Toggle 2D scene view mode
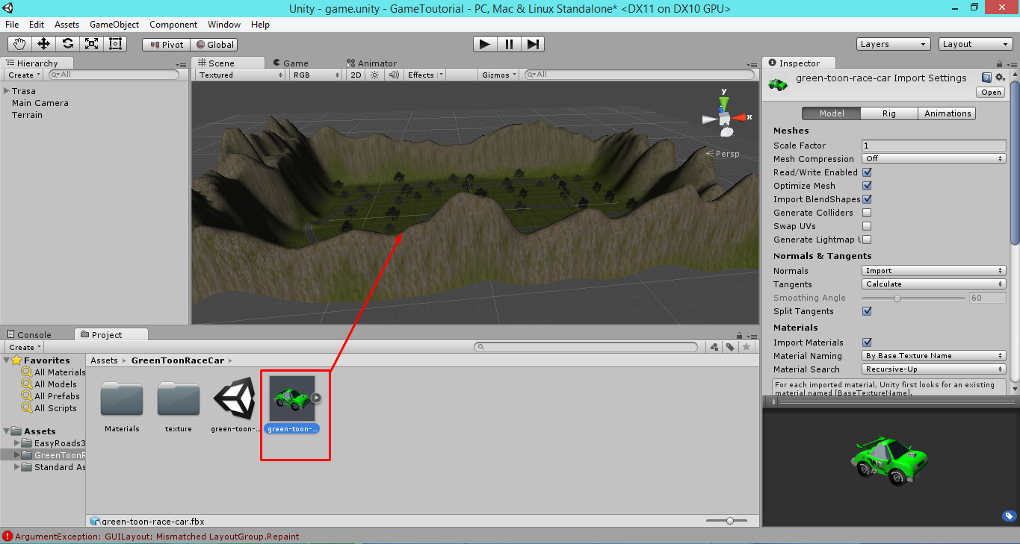 pos(356,75)
